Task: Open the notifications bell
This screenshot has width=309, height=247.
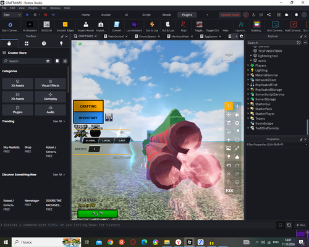Action: 296,15
